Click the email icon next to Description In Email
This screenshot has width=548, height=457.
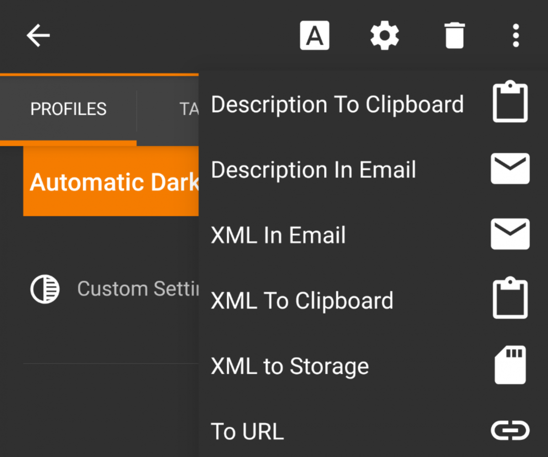(x=510, y=168)
